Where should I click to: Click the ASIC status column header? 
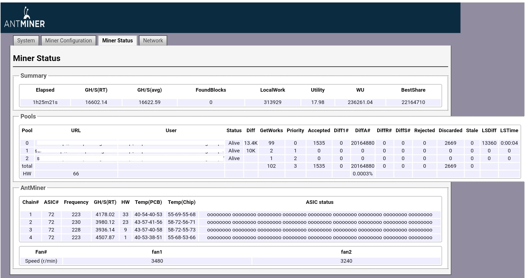pyautogui.click(x=319, y=202)
